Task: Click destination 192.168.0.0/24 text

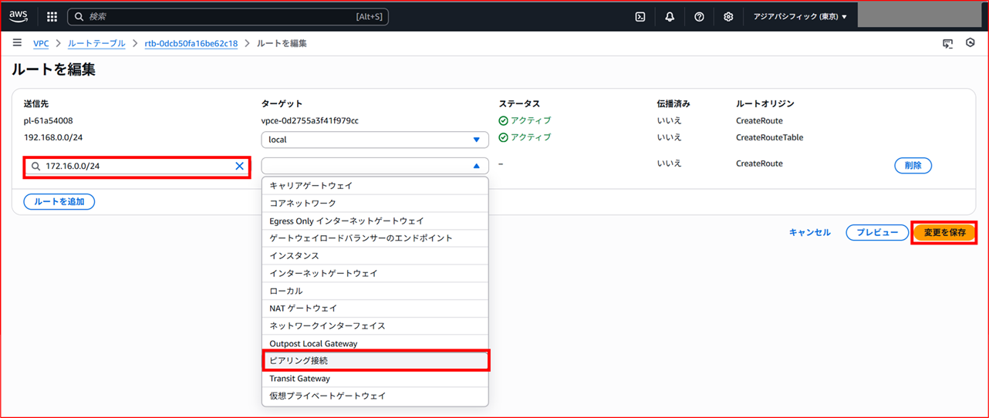Action: (52, 137)
